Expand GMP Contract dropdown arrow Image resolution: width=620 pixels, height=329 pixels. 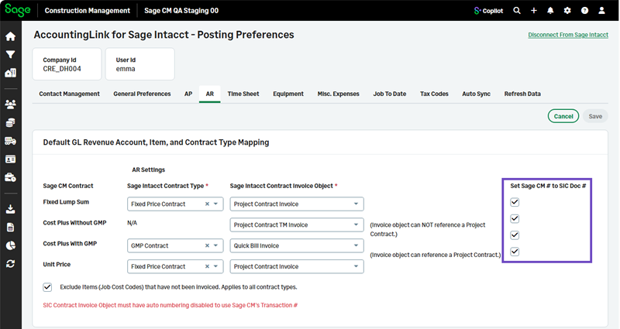click(x=216, y=245)
